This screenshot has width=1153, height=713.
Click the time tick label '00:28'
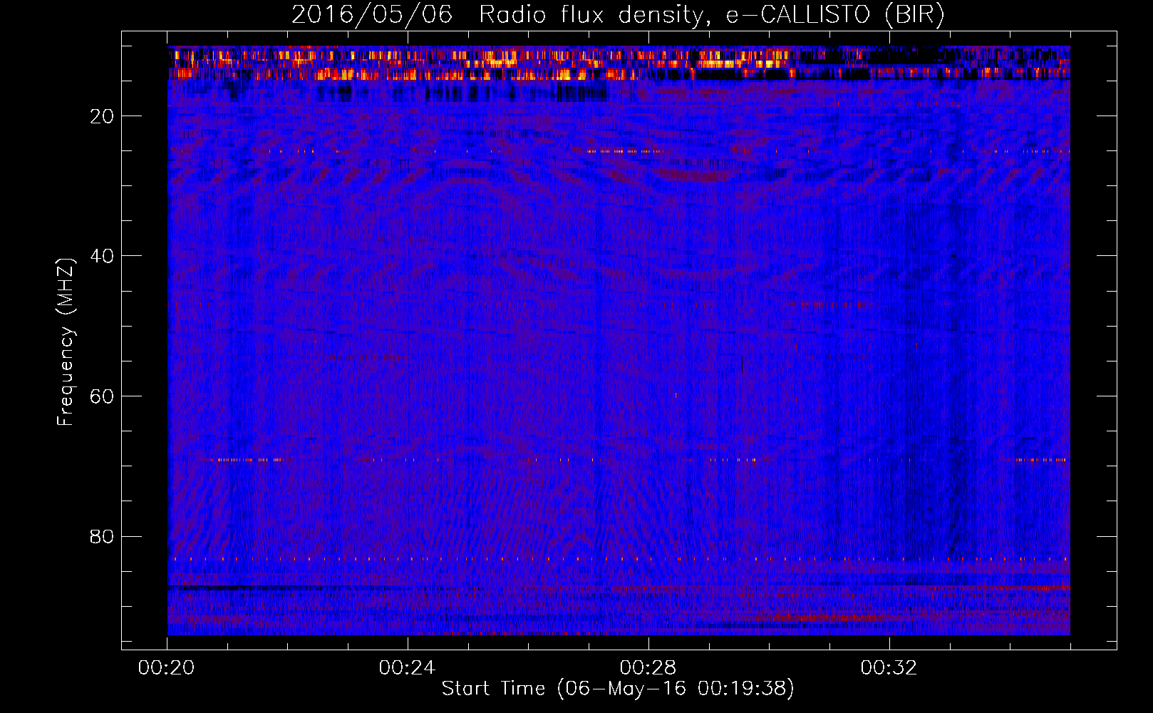[x=648, y=668]
